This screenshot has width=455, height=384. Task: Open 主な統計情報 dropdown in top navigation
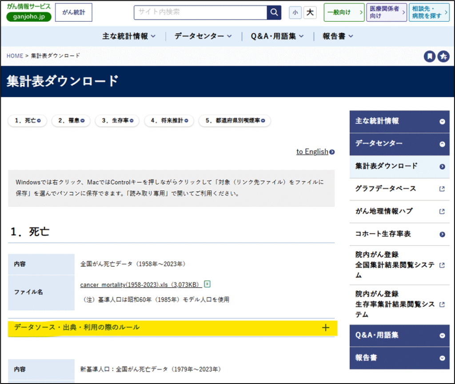click(x=129, y=36)
